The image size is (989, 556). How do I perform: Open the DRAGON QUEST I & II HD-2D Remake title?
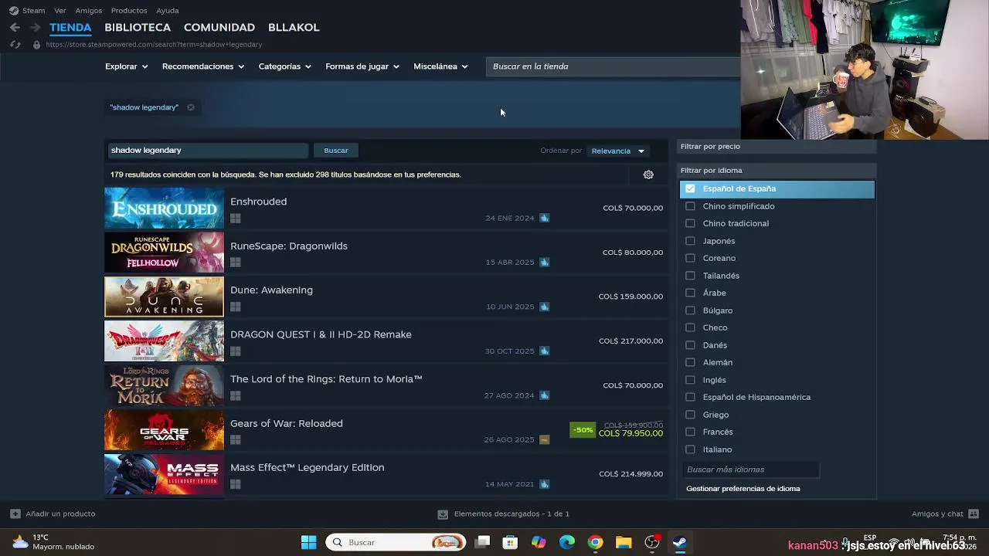[x=321, y=334]
